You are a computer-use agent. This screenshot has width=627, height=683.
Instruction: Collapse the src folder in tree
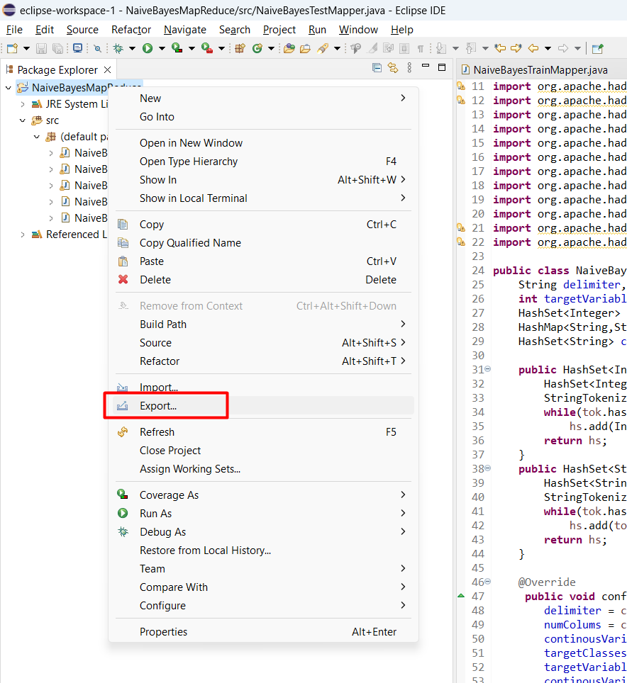pyautogui.click(x=23, y=120)
